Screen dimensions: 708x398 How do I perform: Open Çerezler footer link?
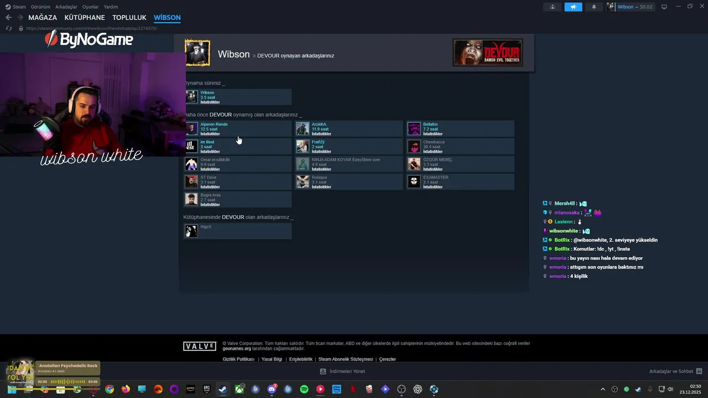[387, 359]
